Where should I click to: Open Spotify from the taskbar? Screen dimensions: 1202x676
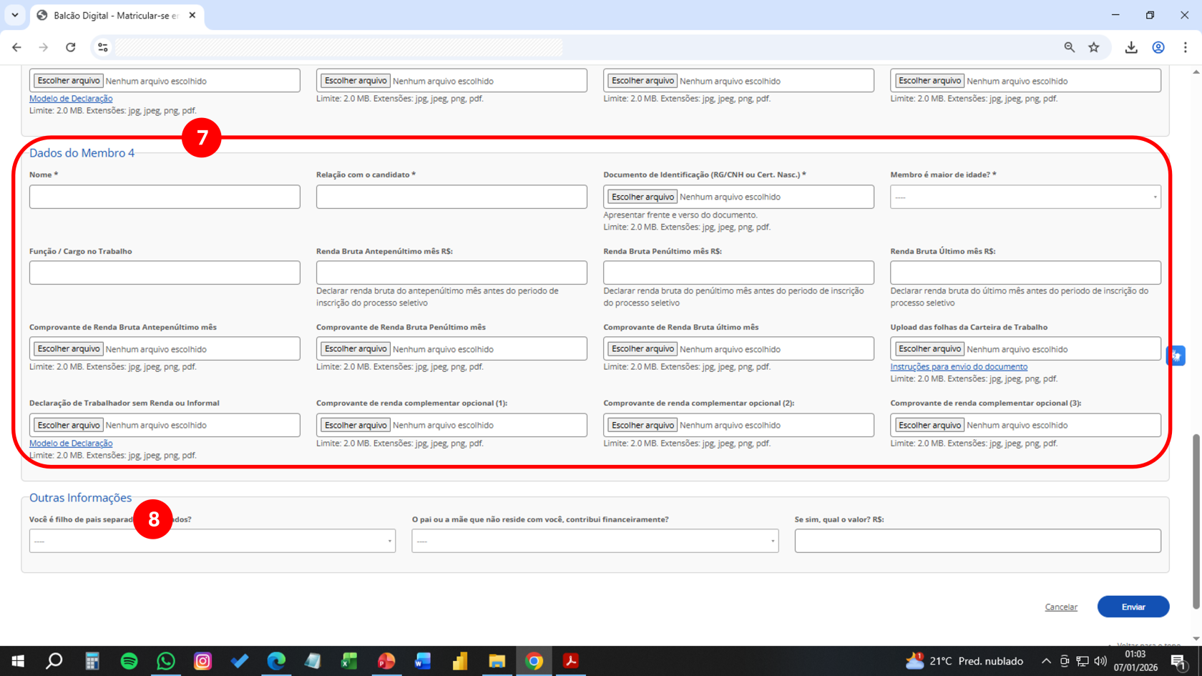coord(129,661)
